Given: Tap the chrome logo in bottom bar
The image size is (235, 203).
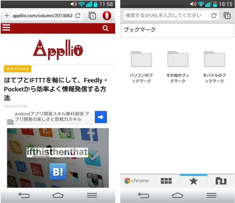Looking at the screenshot, I should point(136,181).
